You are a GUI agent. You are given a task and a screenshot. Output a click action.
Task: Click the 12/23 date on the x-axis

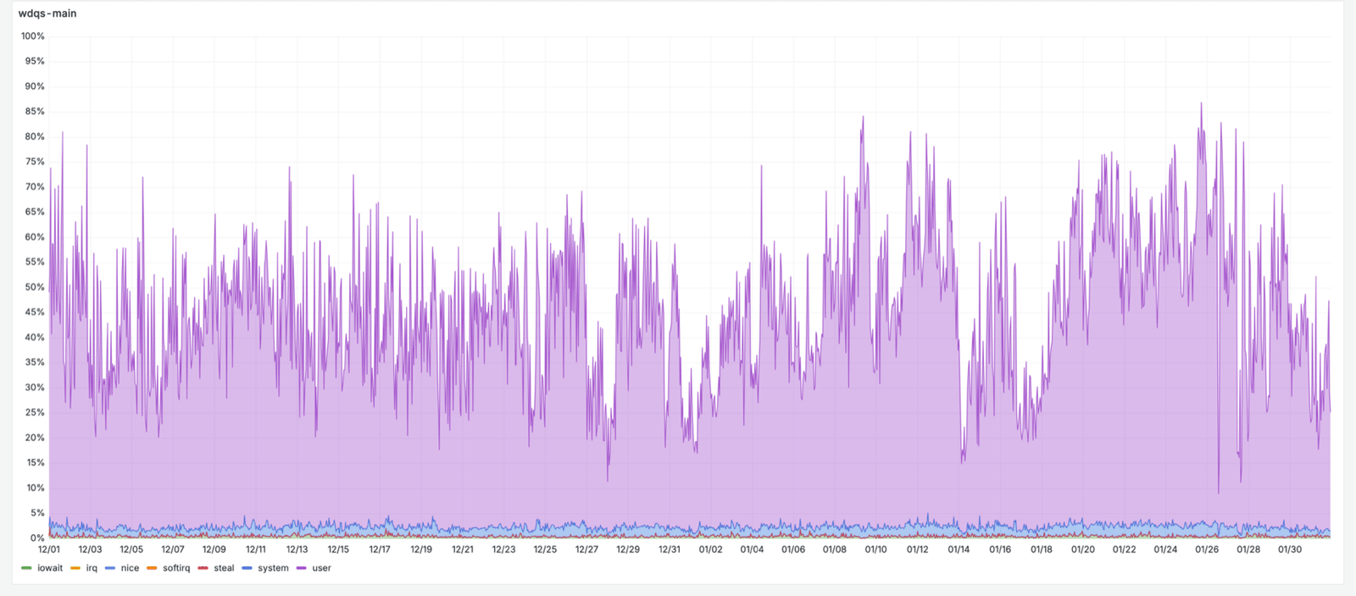click(503, 549)
